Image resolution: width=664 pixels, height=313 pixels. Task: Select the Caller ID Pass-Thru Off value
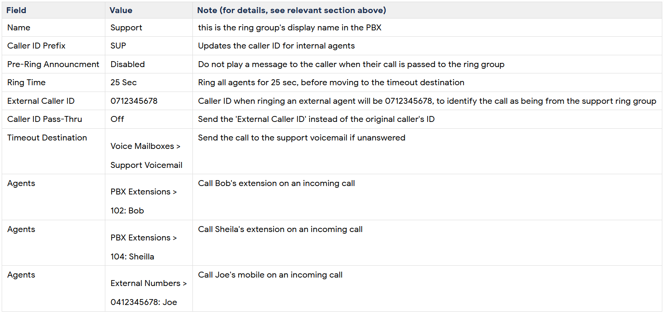tap(117, 119)
